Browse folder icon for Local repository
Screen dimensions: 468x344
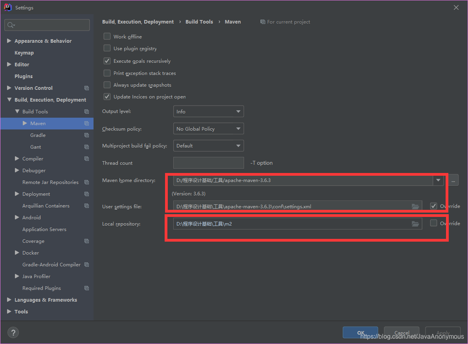pyautogui.click(x=415, y=224)
